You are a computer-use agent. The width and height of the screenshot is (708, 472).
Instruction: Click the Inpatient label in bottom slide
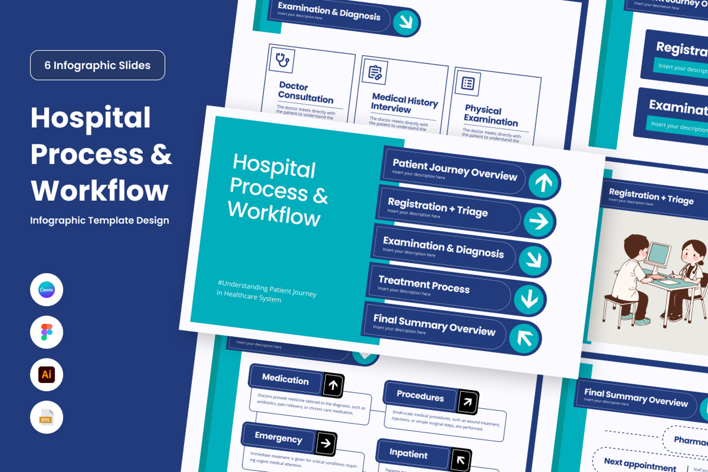[409, 454]
